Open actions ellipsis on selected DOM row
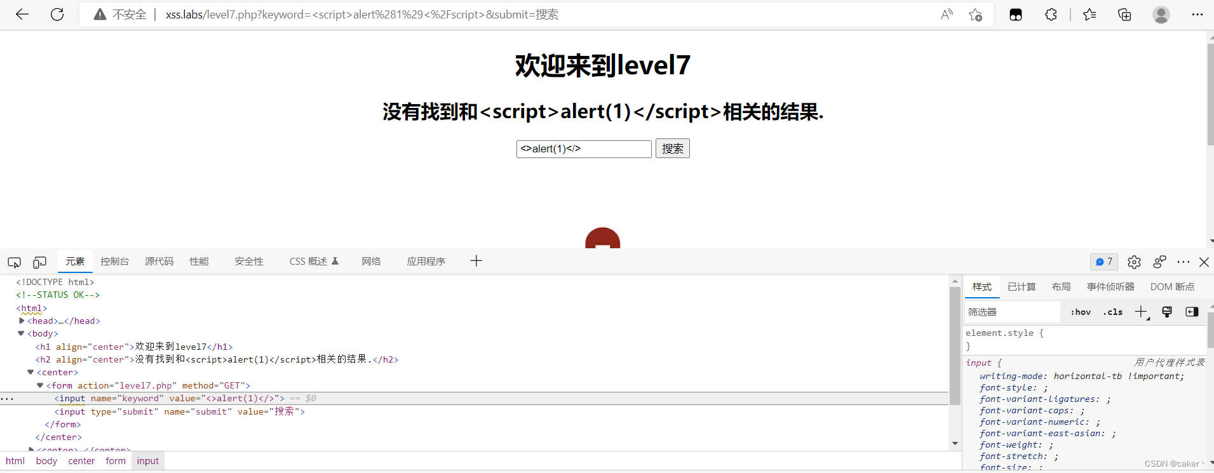 (x=7, y=399)
